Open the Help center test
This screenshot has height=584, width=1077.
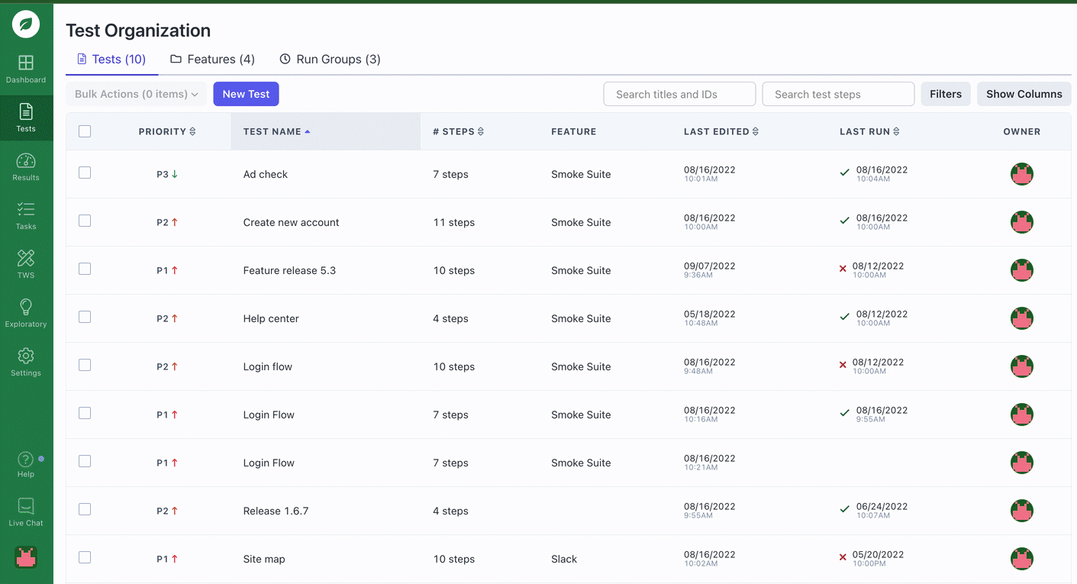271,318
